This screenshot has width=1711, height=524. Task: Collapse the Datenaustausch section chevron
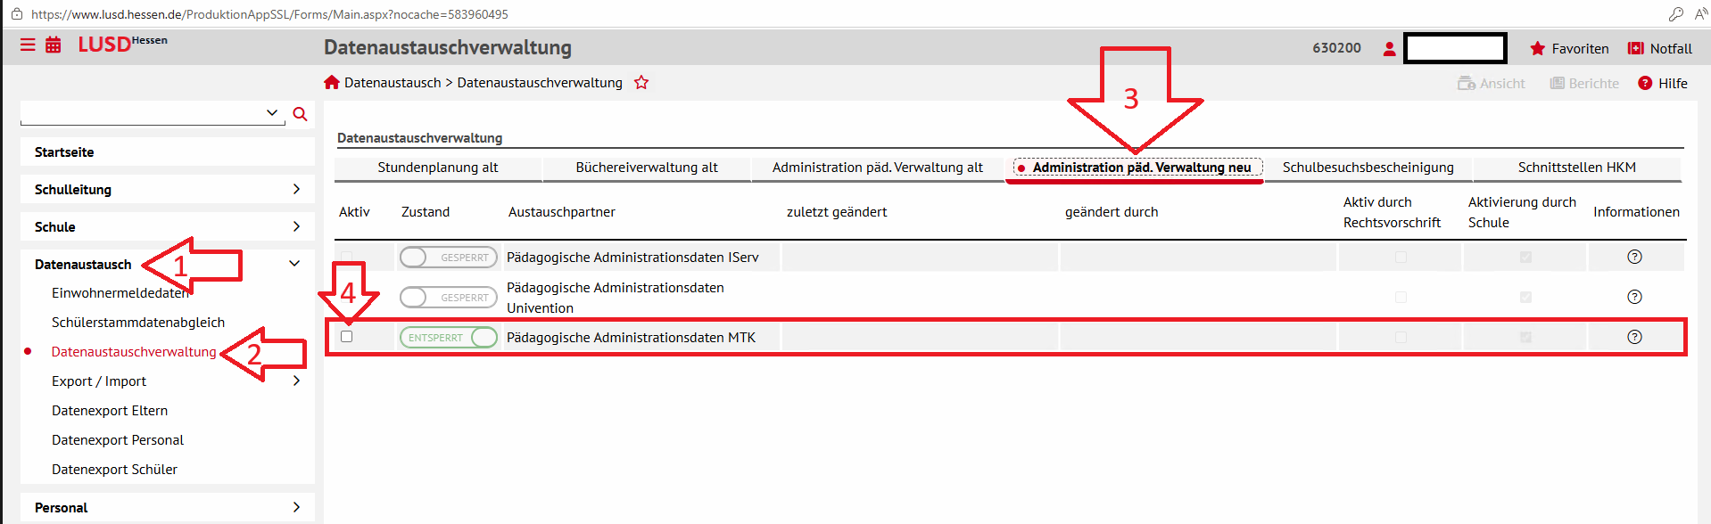pos(294,264)
